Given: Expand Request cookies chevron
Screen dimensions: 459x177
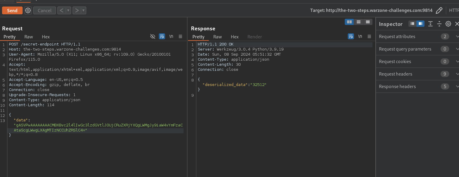Looking at the screenshot, I should (x=457, y=62).
